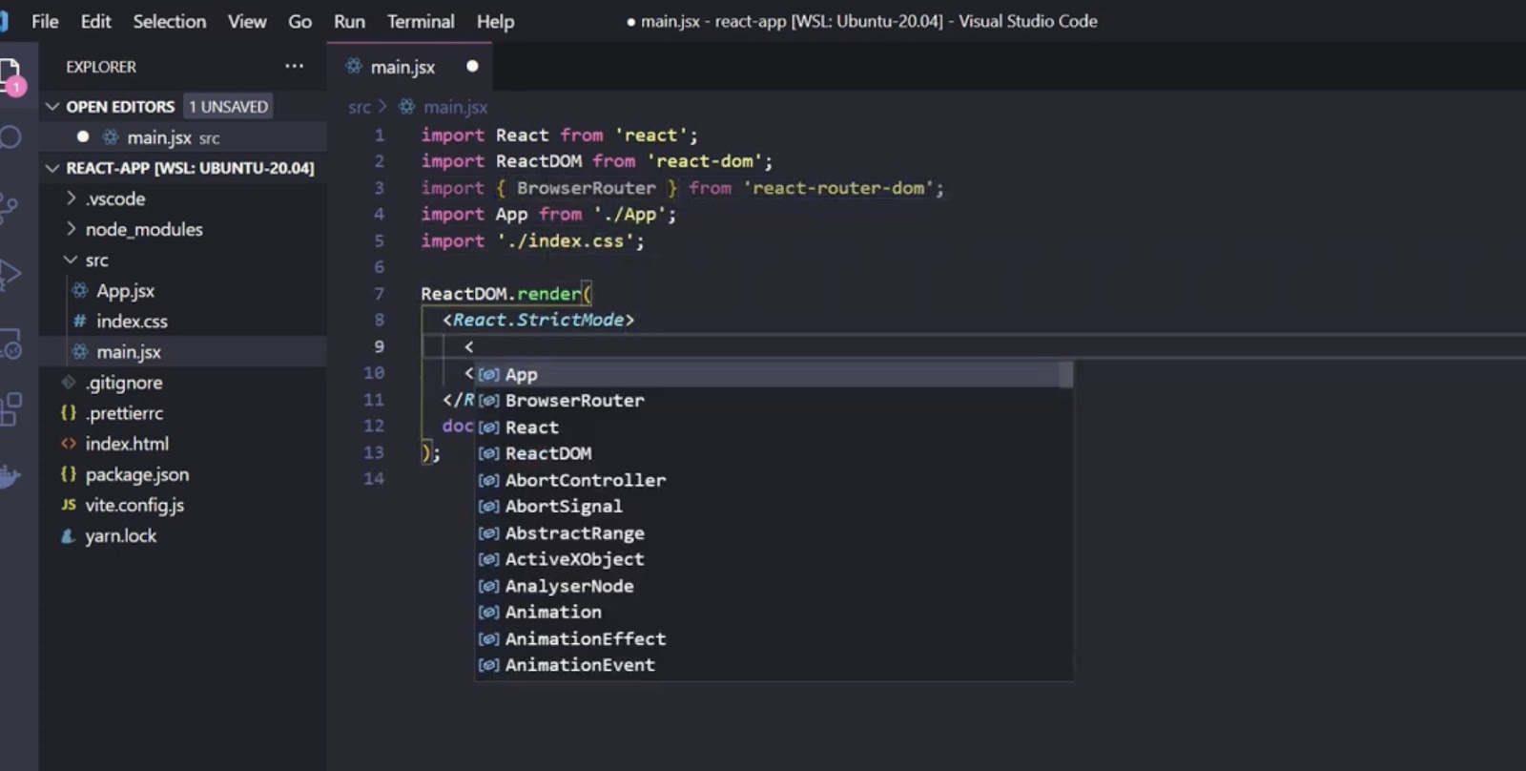1526x771 pixels.
Task: Choose App from autocomplete suggestions
Action: [773, 374]
